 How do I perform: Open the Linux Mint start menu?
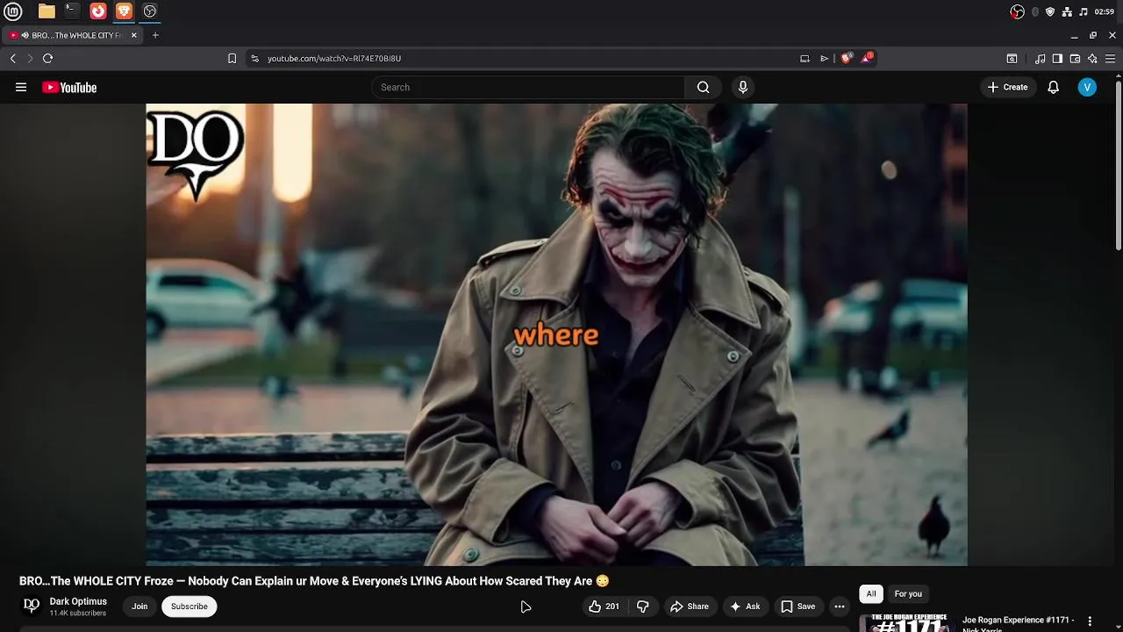(x=14, y=11)
